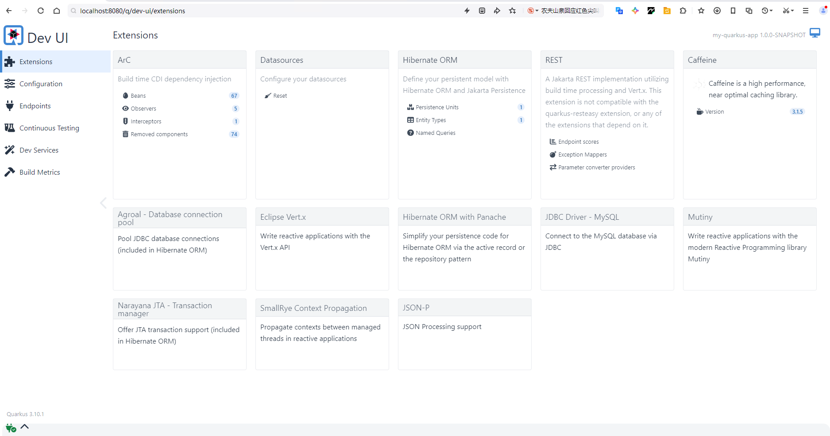The height and width of the screenshot is (436, 830).
Task: Click the monitor theme icon at top right
Action: pos(815,33)
